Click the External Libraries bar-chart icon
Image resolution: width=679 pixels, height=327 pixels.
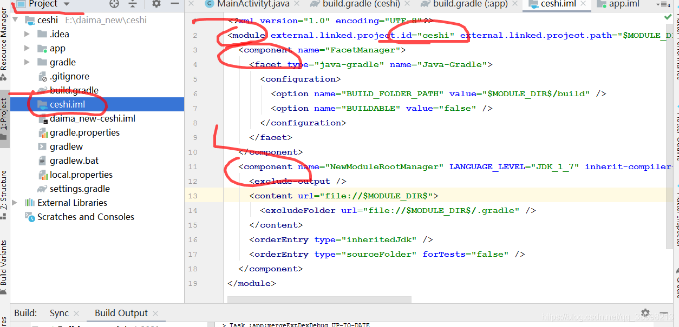[30, 203]
